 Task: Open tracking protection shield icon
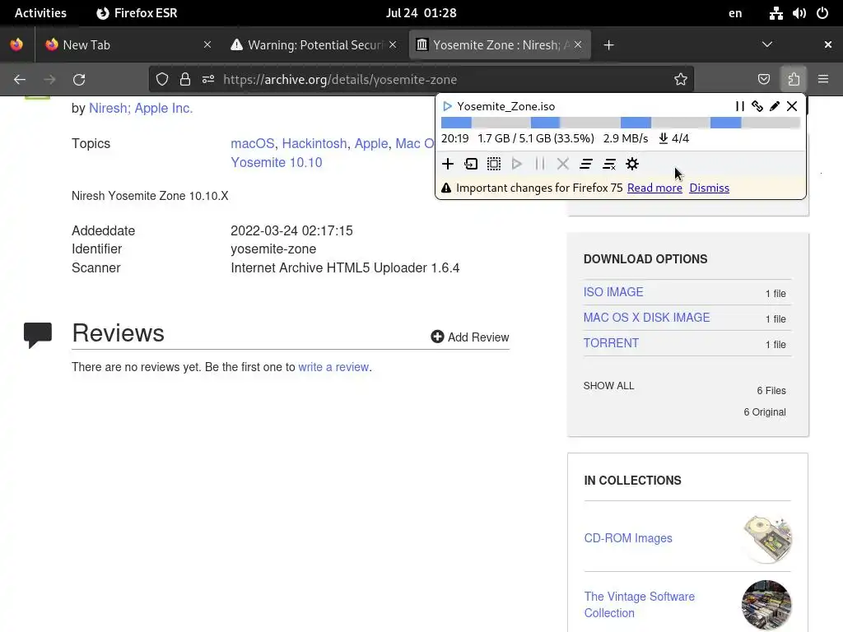(x=162, y=80)
